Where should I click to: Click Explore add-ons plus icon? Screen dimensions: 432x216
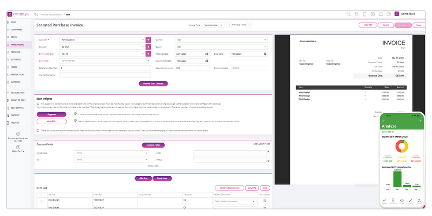(x=18, y=134)
